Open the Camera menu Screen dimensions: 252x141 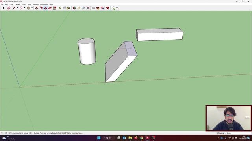point(17,4)
